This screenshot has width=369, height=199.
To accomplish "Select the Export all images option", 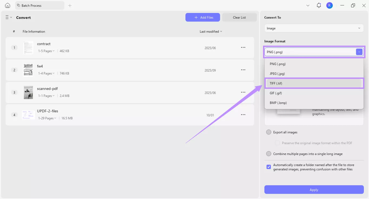I will pyautogui.click(x=269, y=132).
